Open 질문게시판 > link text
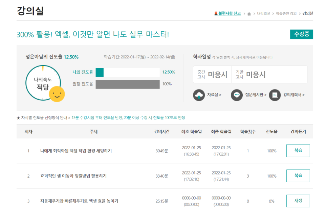Image resolution: width=327 pixels, height=211 pixels. point(256,95)
